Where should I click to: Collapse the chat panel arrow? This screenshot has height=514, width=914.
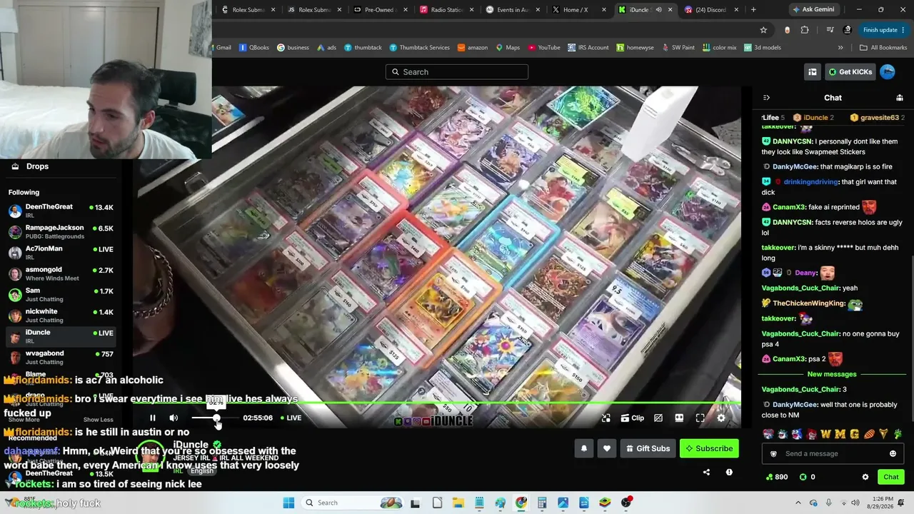pyautogui.click(x=766, y=98)
